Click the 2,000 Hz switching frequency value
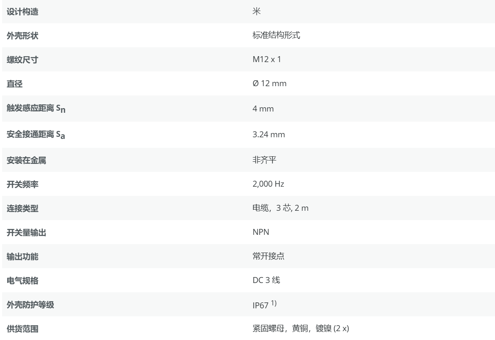 click(268, 184)
